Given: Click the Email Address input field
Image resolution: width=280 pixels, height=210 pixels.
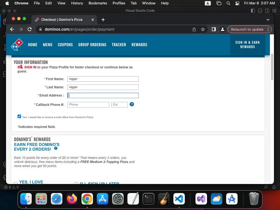Looking at the screenshot, I should click(103, 95).
